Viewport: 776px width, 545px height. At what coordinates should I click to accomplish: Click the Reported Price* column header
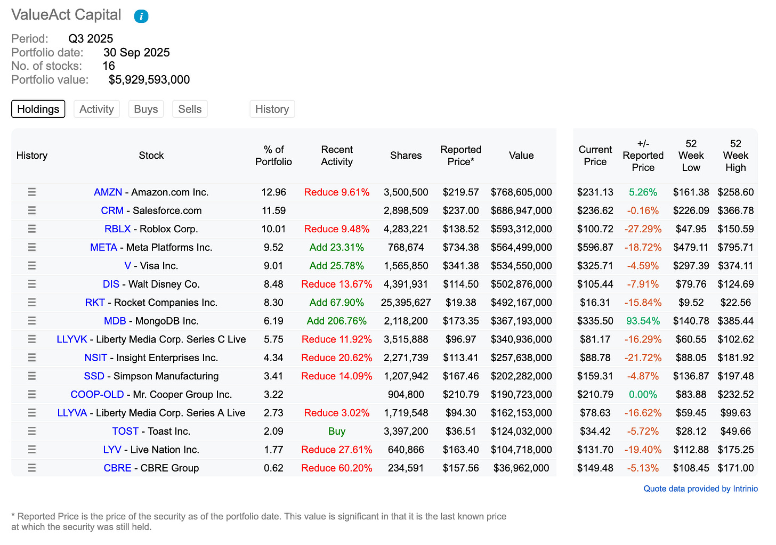[461, 156]
